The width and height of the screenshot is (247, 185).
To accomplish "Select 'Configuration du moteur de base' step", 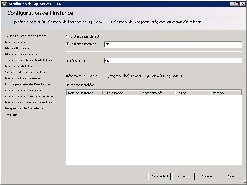I will click(x=31, y=96).
